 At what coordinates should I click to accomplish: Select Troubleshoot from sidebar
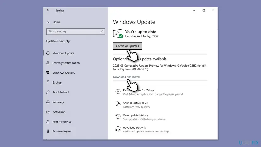click(61, 92)
